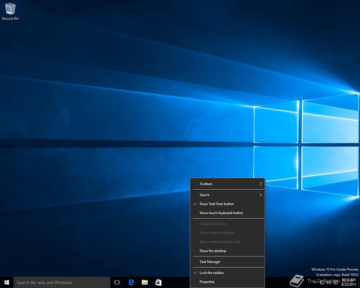
Task: Show hidden tray icons chevron
Action: click(x=315, y=282)
